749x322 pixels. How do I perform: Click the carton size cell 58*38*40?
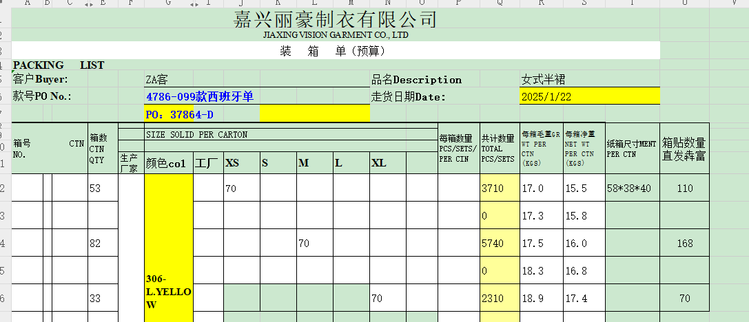coord(632,188)
